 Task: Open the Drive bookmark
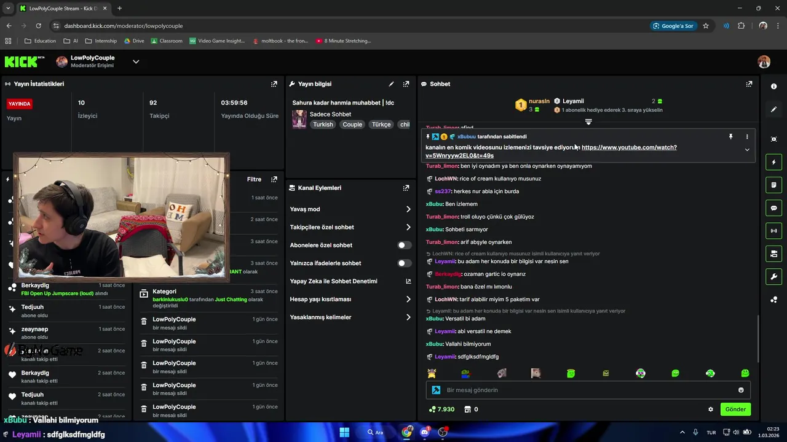tap(134, 41)
